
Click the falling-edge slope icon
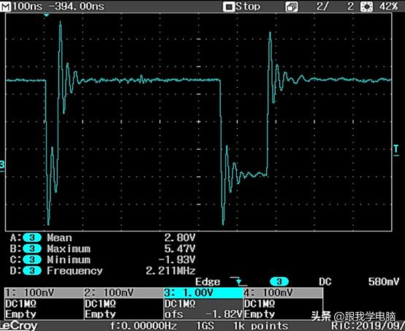tap(238, 281)
